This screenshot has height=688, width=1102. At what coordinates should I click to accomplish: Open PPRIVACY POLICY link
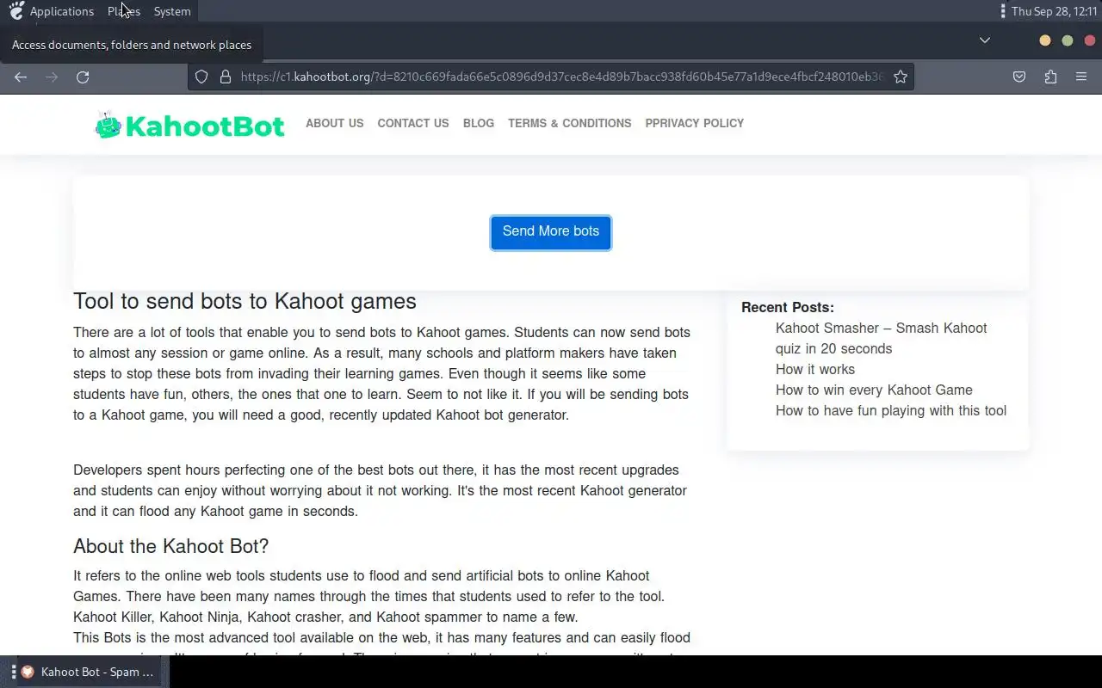click(x=695, y=123)
